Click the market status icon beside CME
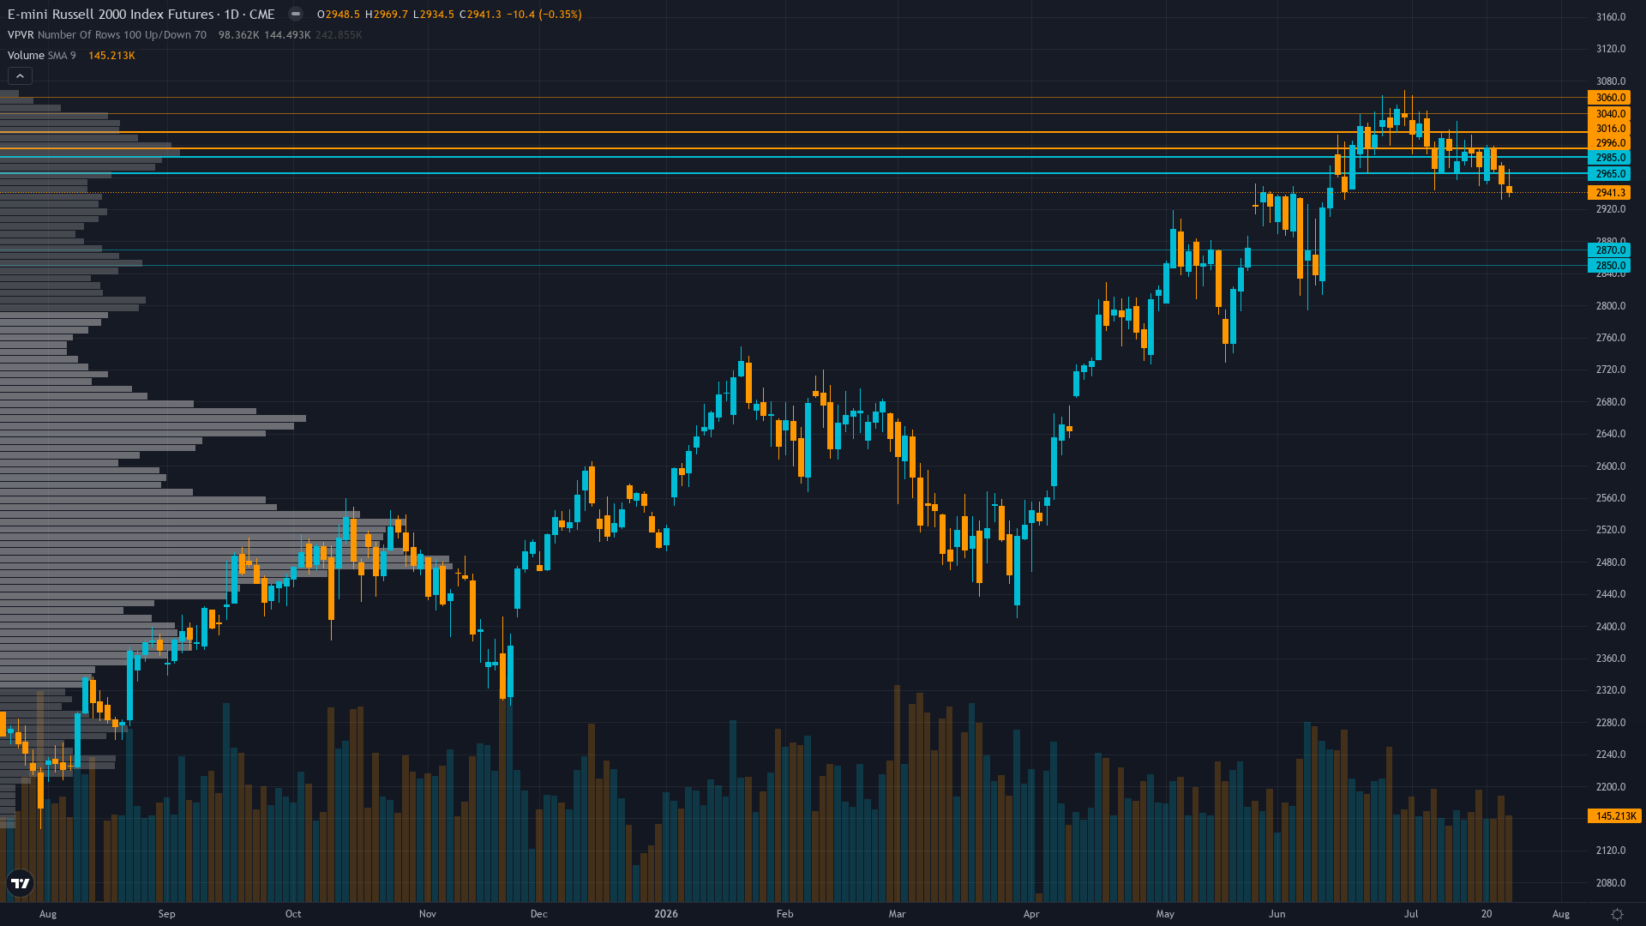This screenshot has width=1646, height=926. click(x=295, y=14)
